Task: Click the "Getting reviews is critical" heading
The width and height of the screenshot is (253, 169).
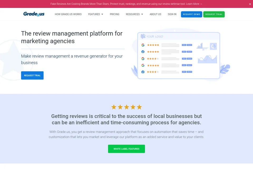Action: tap(126, 119)
